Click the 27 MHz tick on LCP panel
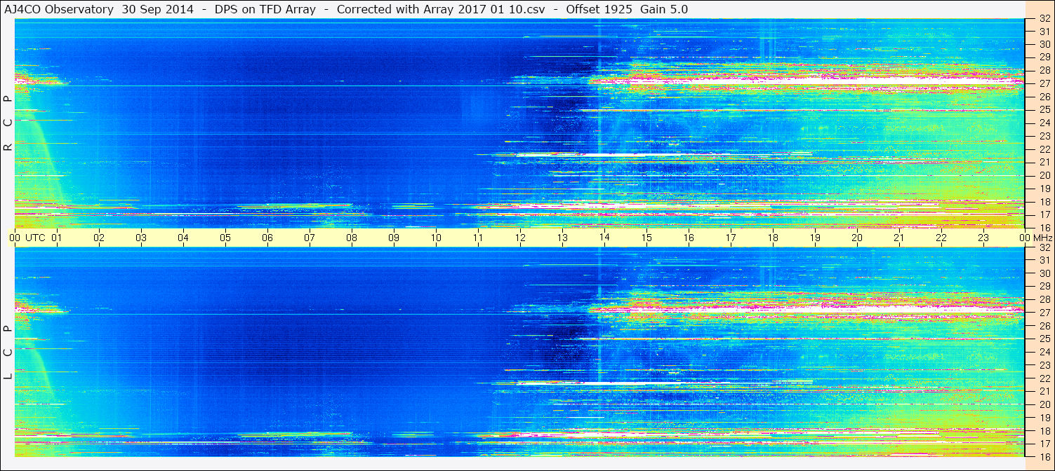 [1044, 313]
